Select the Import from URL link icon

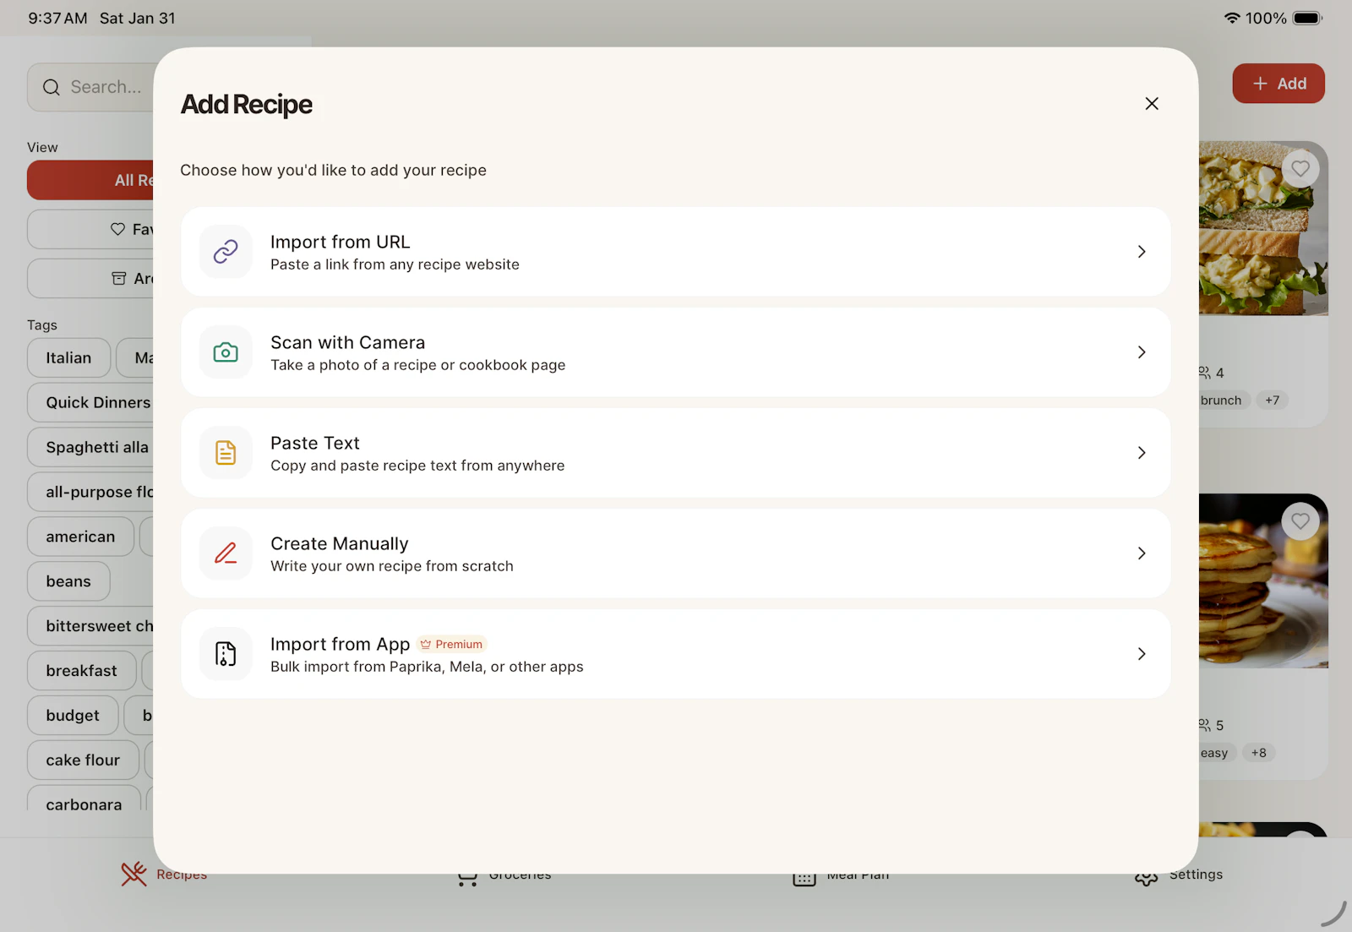(225, 251)
